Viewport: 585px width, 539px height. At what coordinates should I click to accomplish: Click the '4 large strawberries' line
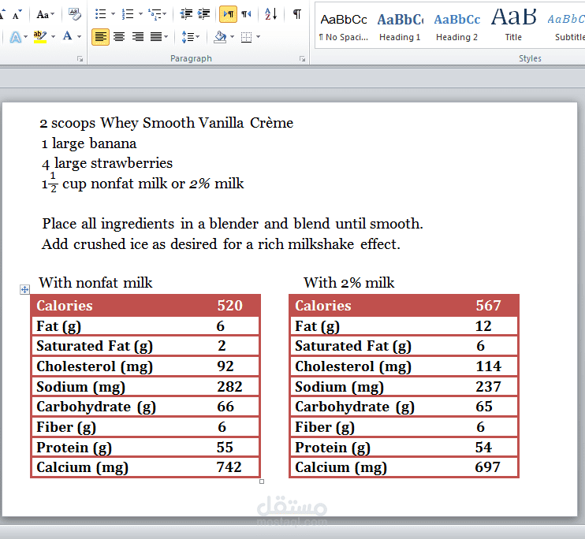pos(107,163)
